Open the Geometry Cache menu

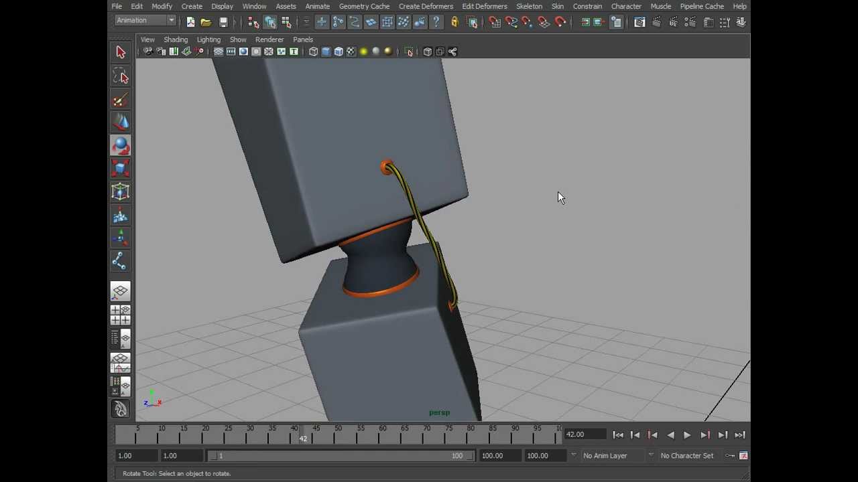[x=364, y=6]
